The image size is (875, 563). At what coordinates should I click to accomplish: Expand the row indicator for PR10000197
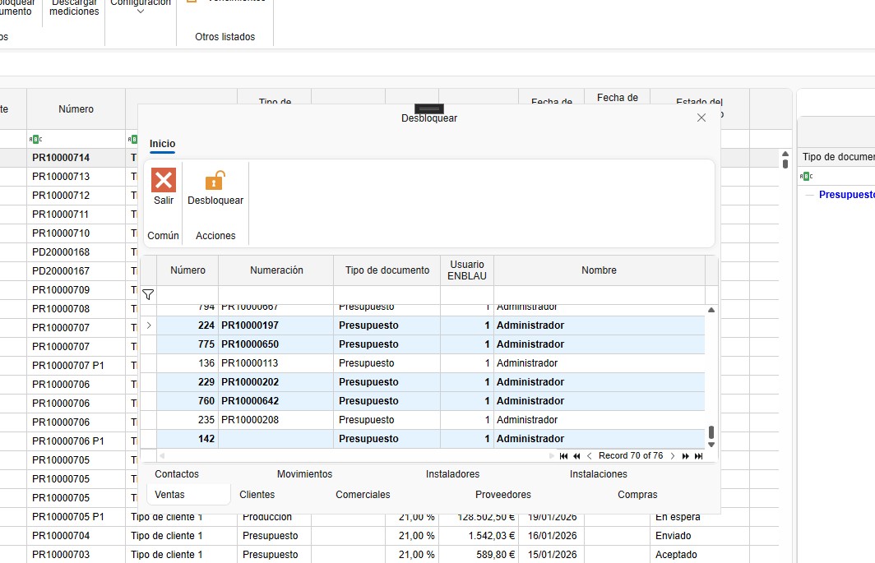pos(148,325)
